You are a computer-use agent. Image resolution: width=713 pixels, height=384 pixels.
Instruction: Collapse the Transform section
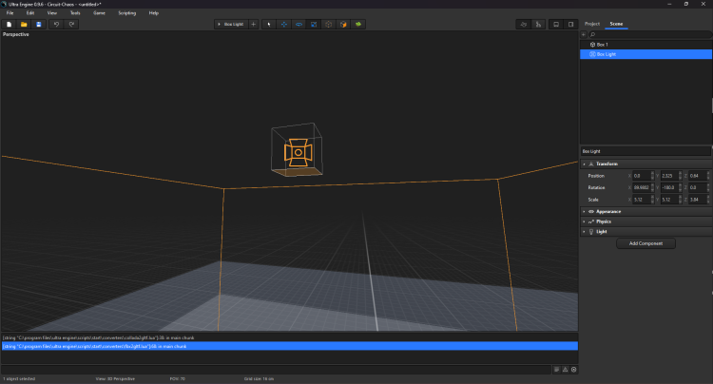coord(605,163)
